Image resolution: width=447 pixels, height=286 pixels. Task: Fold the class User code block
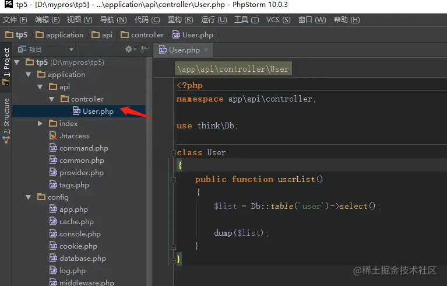pyautogui.click(x=173, y=154)
